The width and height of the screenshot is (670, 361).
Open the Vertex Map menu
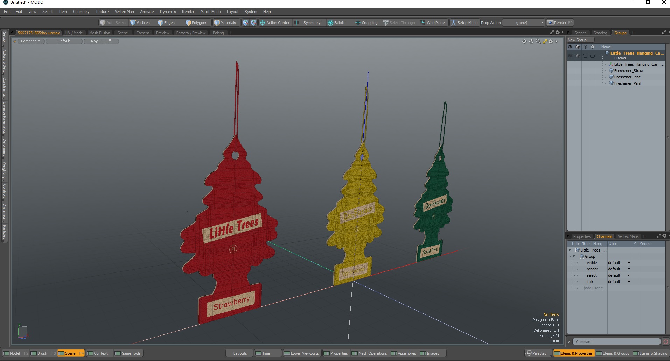124,12
